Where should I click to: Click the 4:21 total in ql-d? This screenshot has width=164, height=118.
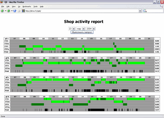(157, 99)
